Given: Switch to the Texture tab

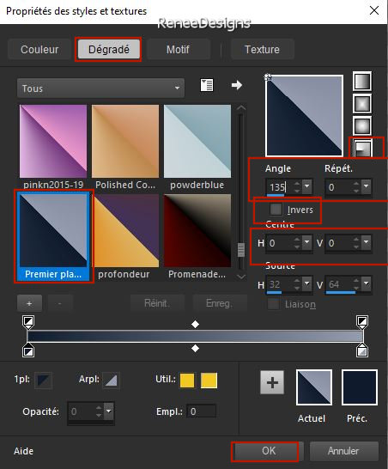Looking at the screenshot, I should pyautogui.click(x=262, y=49).
